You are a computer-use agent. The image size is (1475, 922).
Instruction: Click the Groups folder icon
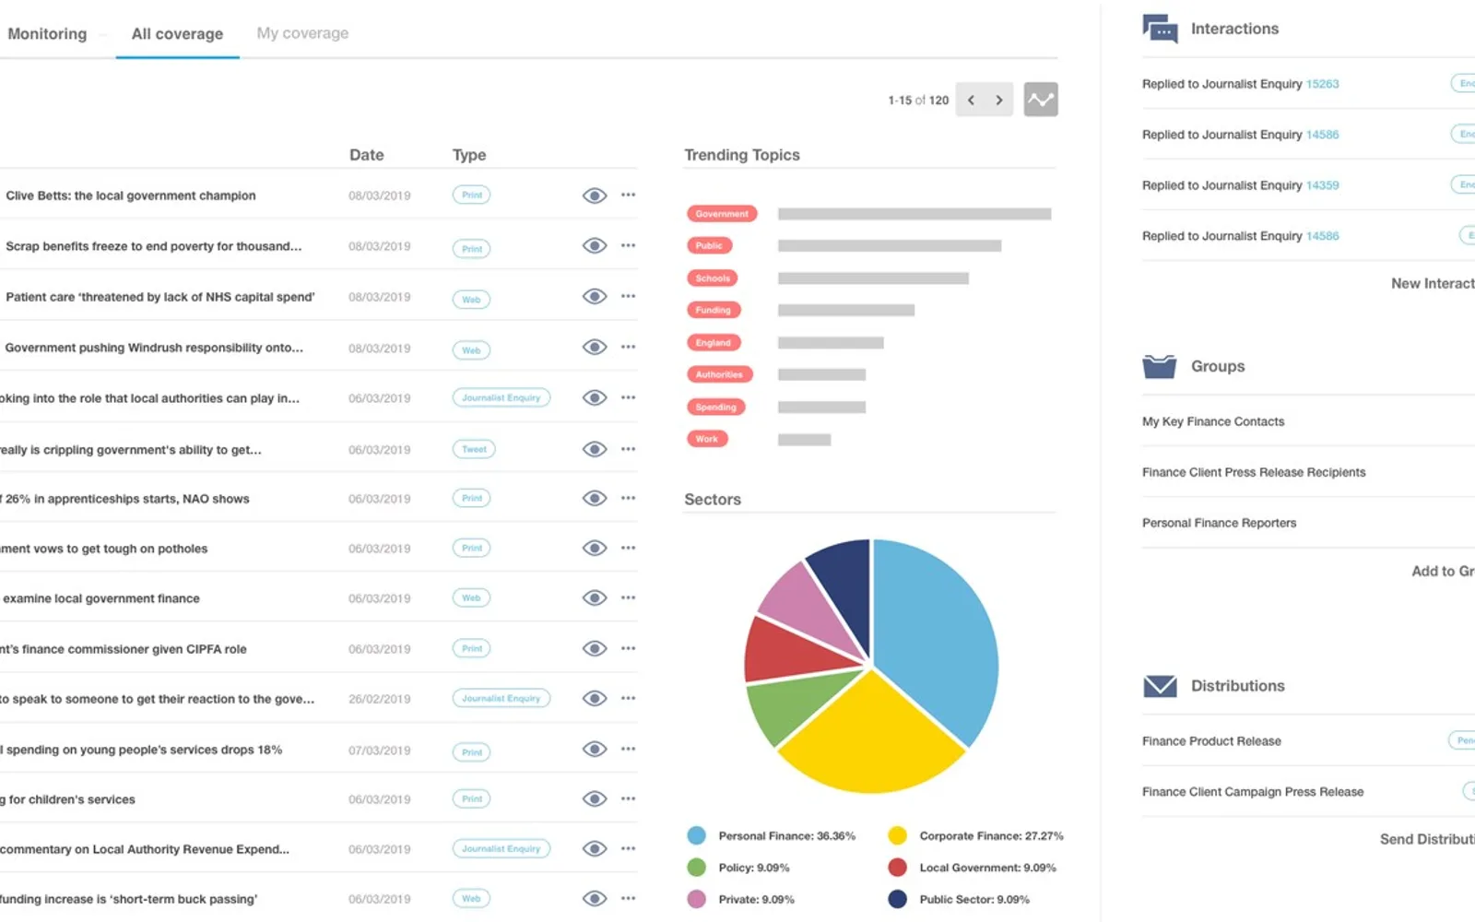[x=1160, y=366]
